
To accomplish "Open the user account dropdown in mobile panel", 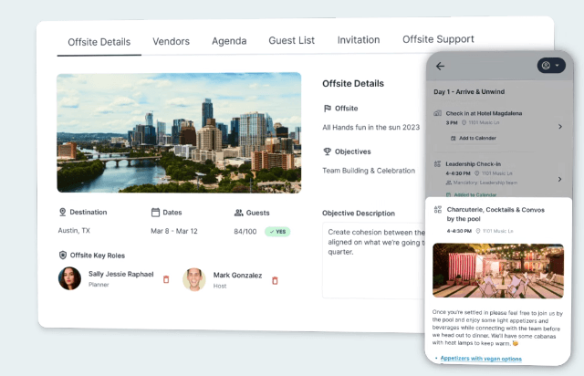I will 551,66.
